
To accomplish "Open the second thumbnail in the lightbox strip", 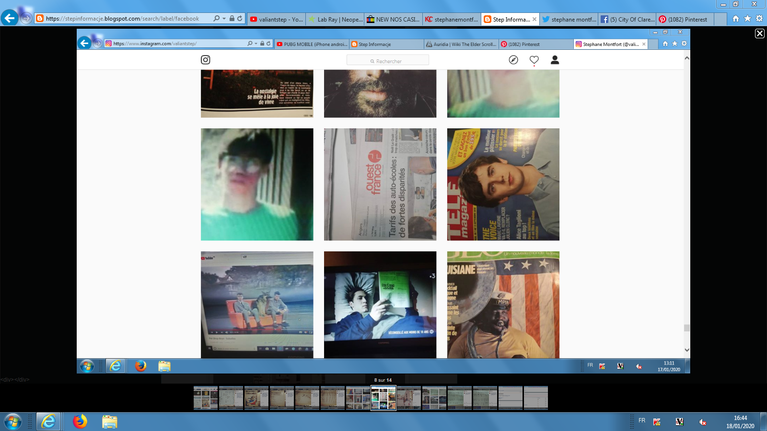I will 231,398.
